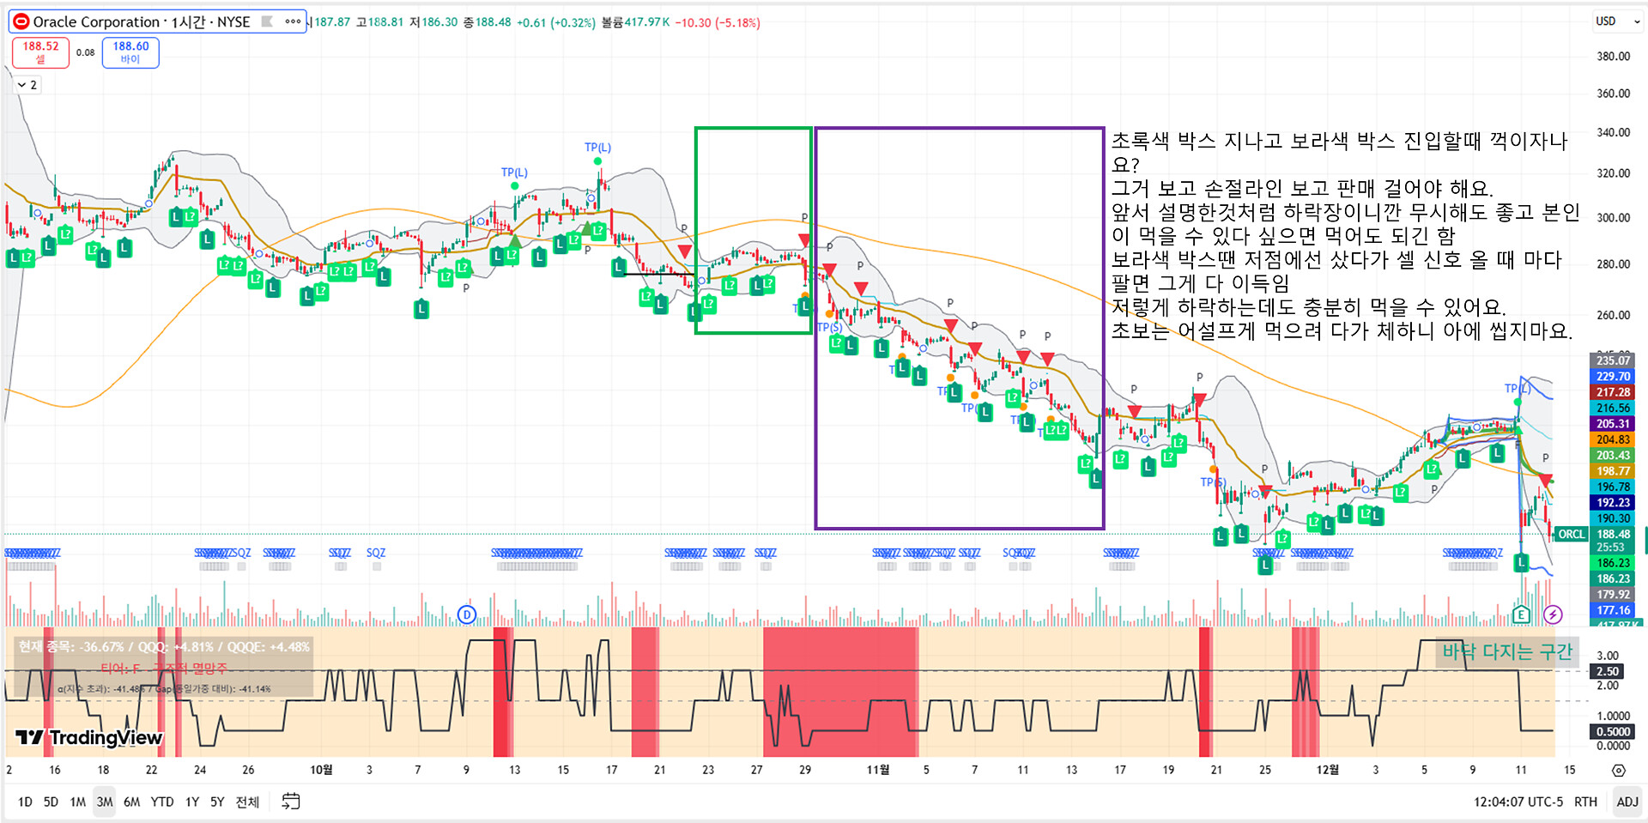Viewport: 1648px width, 823px height.
Task: Click the high value 188.81 in header
Action: tap(385, 22)
